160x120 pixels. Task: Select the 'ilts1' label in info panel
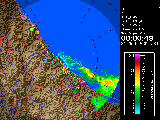point(125,9)
